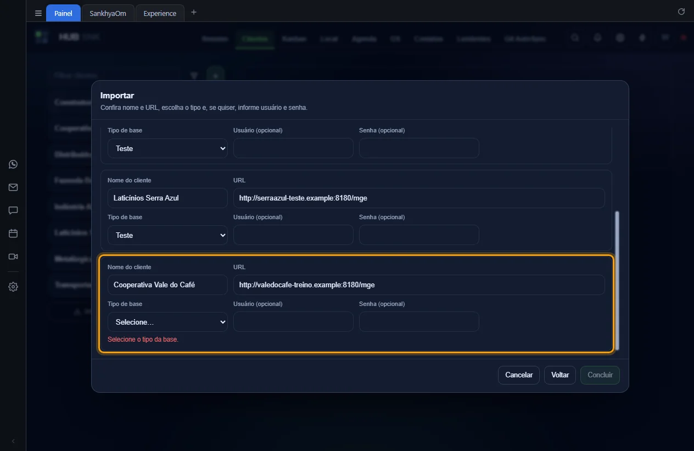Add a new tab with the plus icon
Viewport: 694px width, 451px height.
pyautogui.click(x=194, y=13)
